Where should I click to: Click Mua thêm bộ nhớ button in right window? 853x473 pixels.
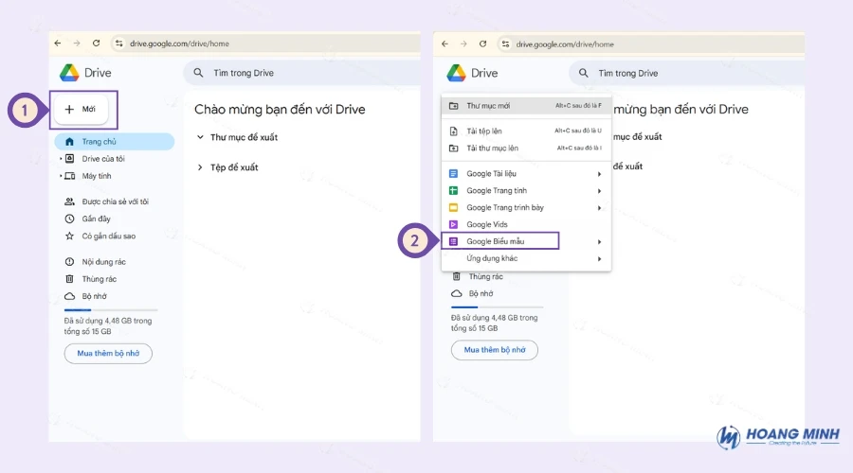[495, 350]
